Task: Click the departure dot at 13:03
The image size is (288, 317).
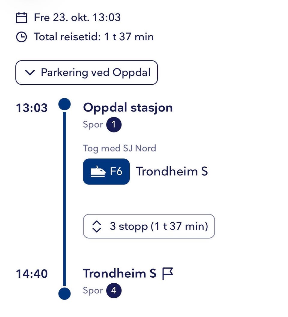Action: tap(64, 104)
